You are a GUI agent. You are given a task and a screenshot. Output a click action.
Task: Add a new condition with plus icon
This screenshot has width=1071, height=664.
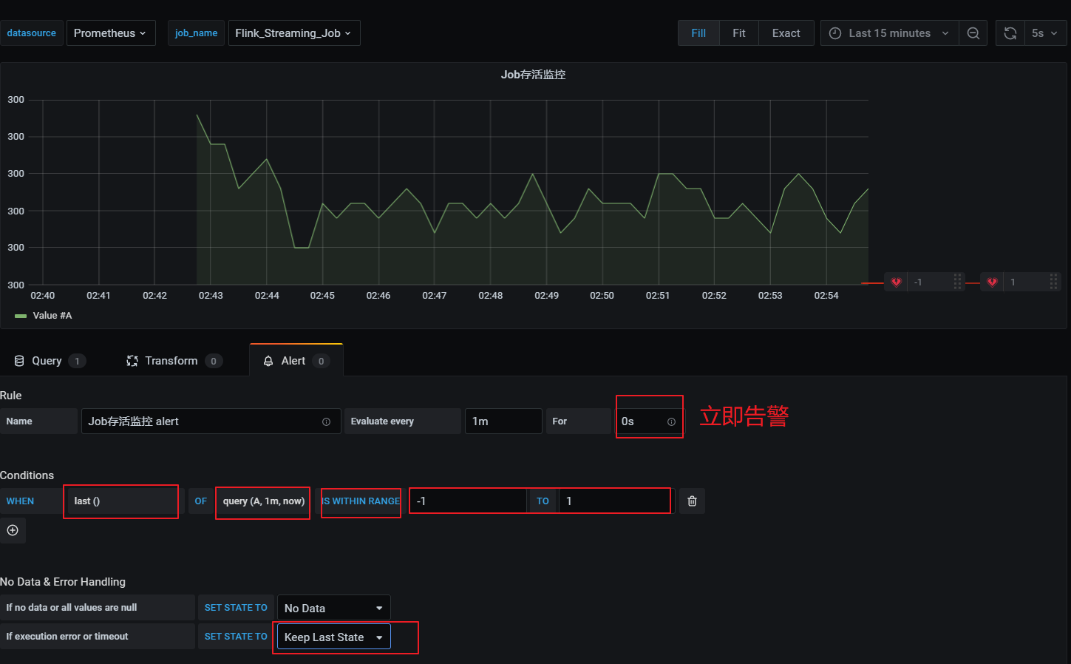coord(13,530)
